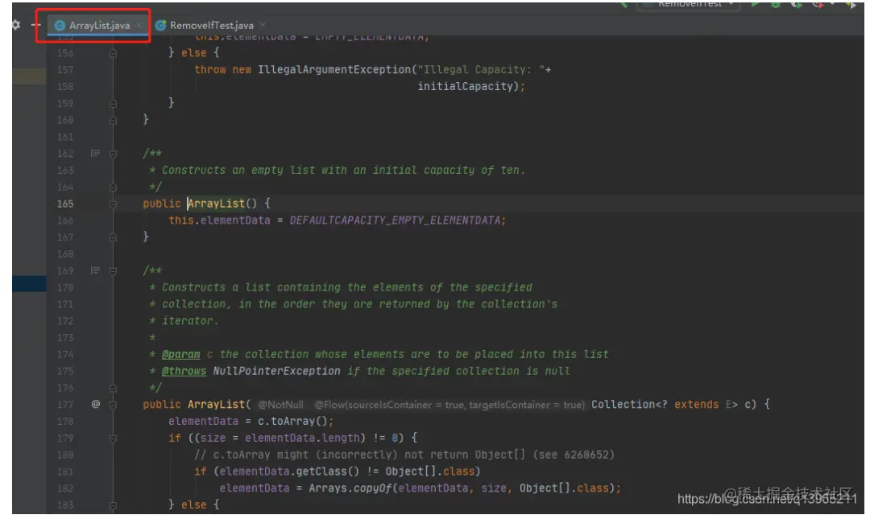
Task: Click line number 165 in the gutter
Action: [65, 204]
